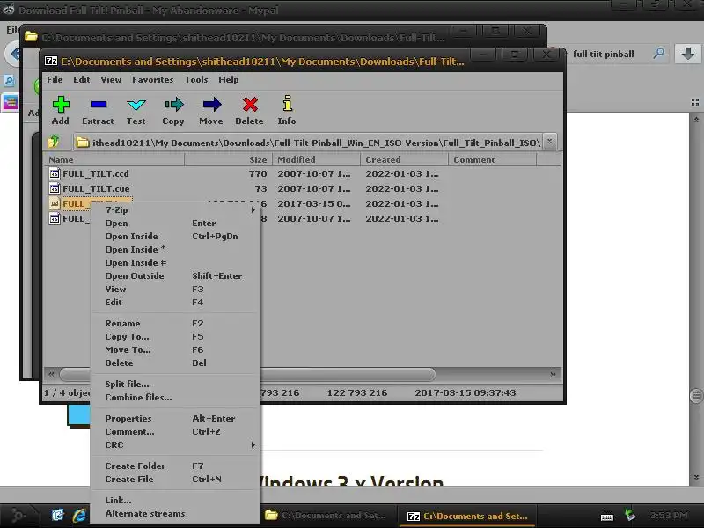This screenshot has width=704, height=528.
Task: Open Internet Explorer from taskbar
Action: pyautogui.click(x=79, y=515)
